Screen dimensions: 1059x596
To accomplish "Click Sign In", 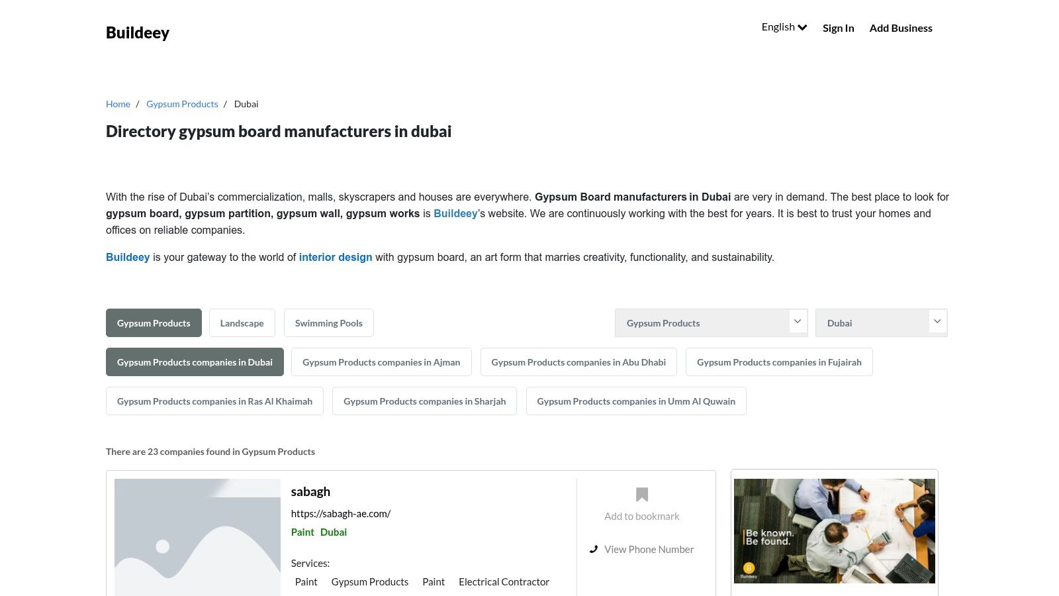I will (x=838, y=28).
